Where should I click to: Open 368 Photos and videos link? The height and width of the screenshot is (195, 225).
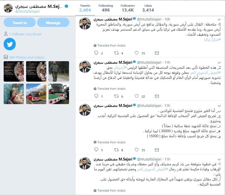coord(27,57)
